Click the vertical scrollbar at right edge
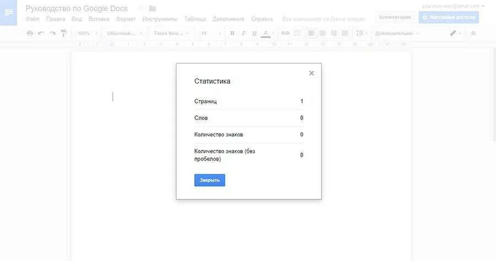Image resolution: width=496 pixels, height=261 pixels. [x=494, y=95]
